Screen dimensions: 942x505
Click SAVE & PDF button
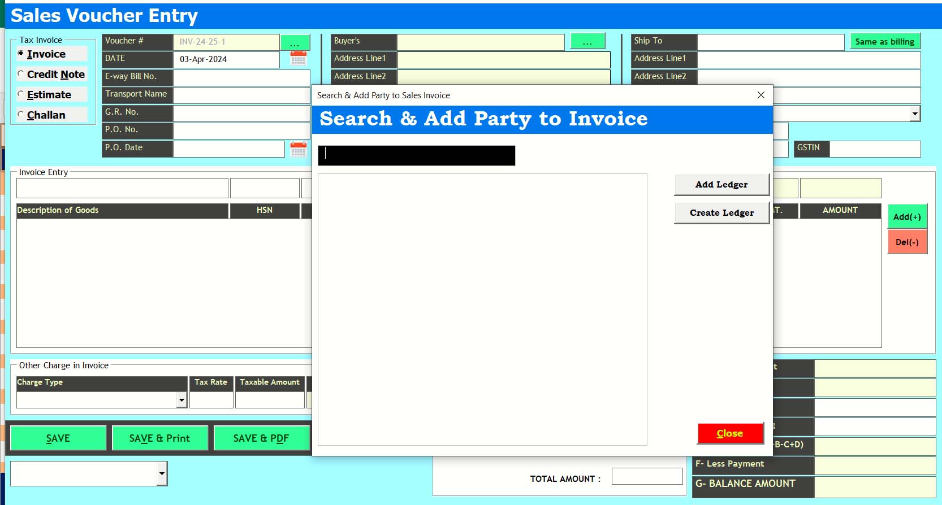click(261, 438)
